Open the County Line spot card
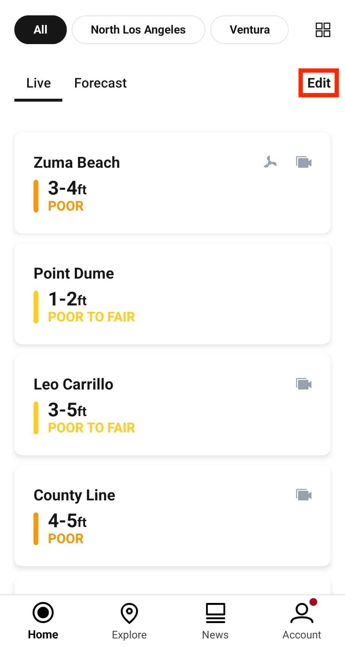The width and height of the screenshot is (345, 648). pos(172,515)
